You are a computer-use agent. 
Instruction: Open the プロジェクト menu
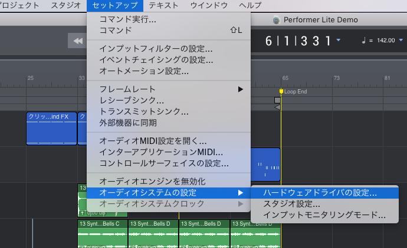point(19,5)
